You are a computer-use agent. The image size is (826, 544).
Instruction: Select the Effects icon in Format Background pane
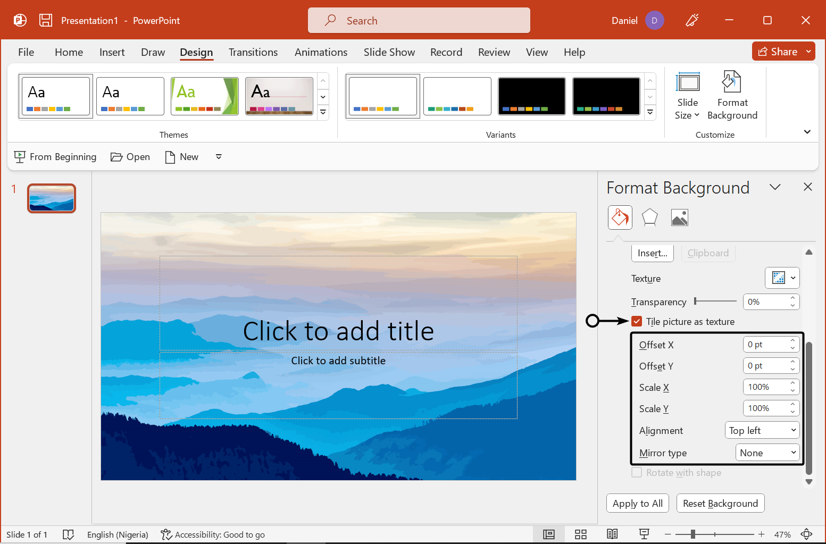pos(649,217)
